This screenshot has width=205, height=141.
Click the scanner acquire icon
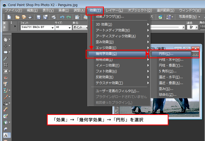tap(30, 17)
